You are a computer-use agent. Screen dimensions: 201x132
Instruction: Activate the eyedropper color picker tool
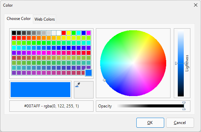point(84,89)
